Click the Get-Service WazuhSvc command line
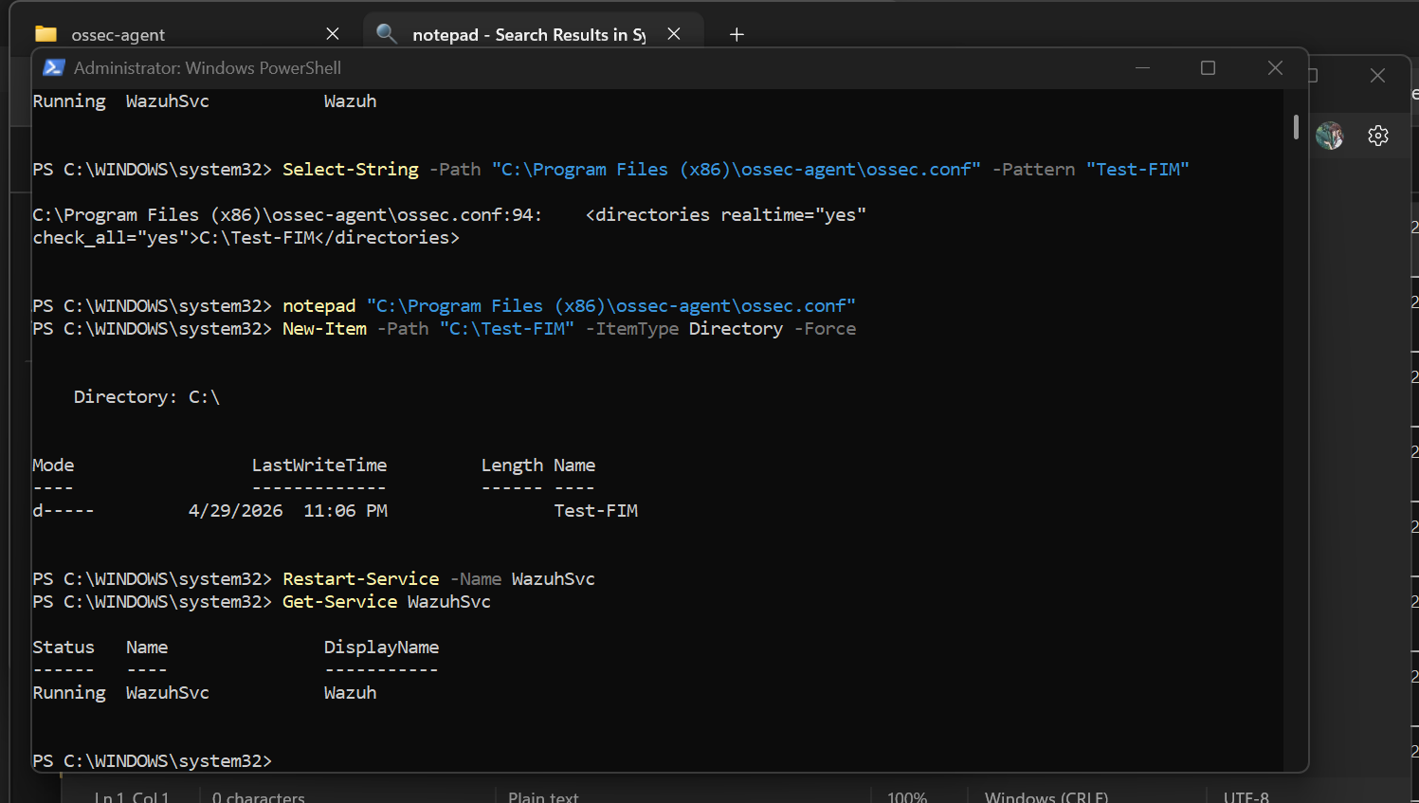Viewport: 1419px width, 803px height. 387,601
